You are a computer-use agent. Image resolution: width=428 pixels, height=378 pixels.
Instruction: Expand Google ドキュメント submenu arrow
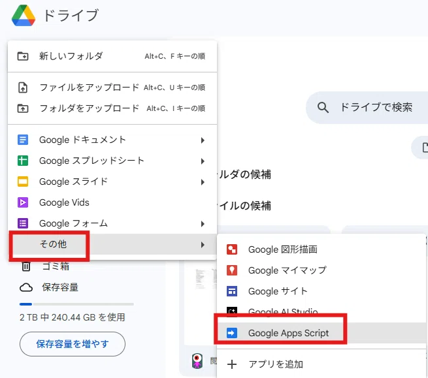click(x=203, y=140)
